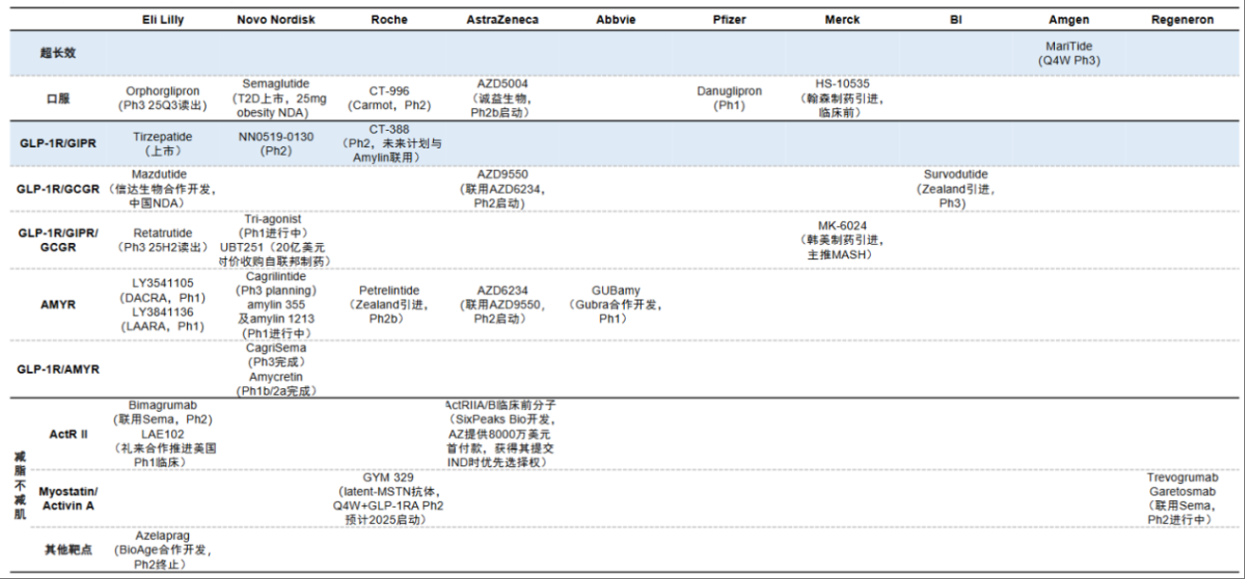This screenshot has width=1245, height=579.
Task: Click the ActRIIA/B SixPeaks Bio cell
Action: (502, 434)
